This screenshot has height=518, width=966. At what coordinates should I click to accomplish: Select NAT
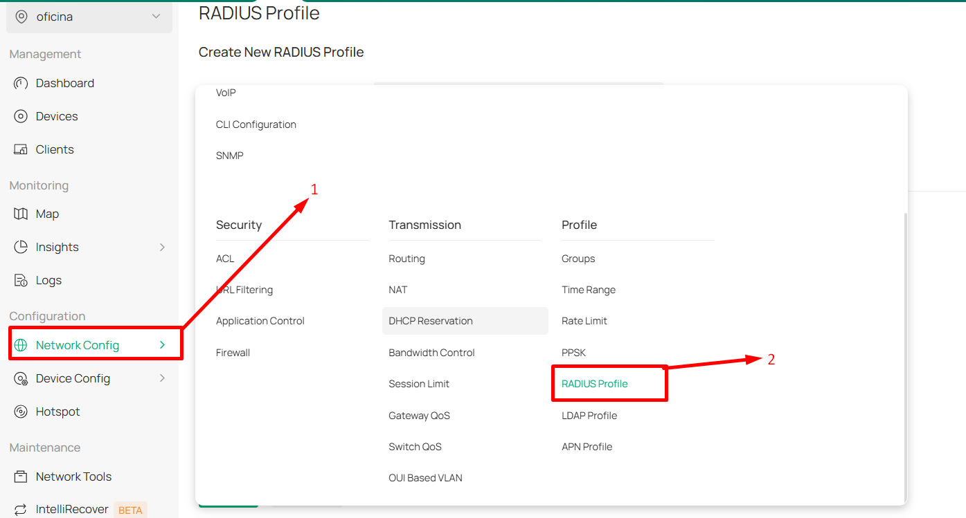[398, 290]
